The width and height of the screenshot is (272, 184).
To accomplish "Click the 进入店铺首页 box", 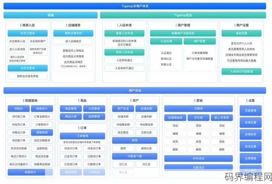I will click(73, 41).
